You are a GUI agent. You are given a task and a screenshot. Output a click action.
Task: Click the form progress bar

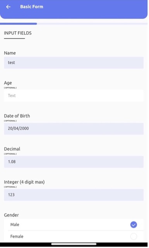pos(74,24)
